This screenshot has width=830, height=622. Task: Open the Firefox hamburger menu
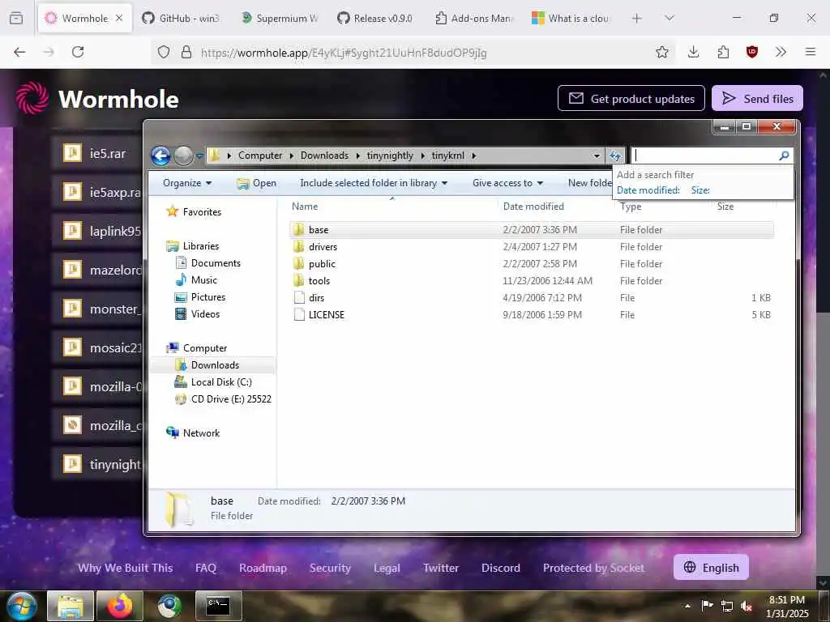coord(811,52)
